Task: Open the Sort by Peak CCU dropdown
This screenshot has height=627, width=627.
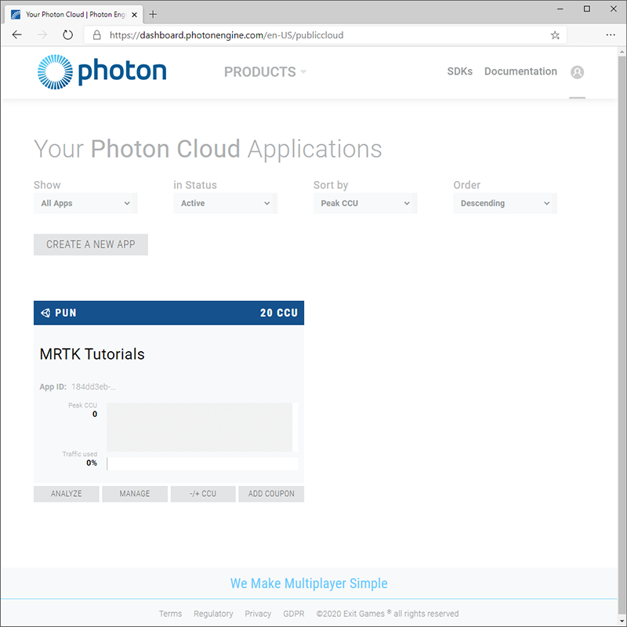Action: [x=365, y=203]
